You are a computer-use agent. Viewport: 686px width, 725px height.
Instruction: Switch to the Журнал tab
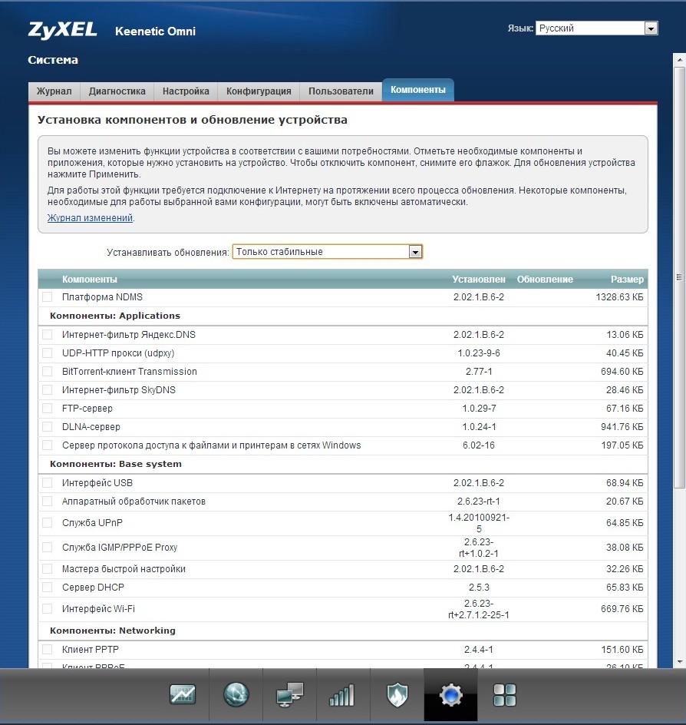point(54,91)
